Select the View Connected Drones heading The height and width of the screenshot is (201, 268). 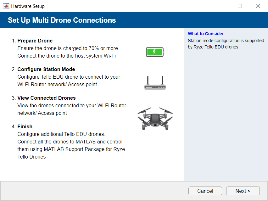(46, 98)
